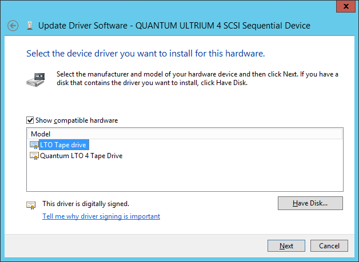Close the Update Driver Software window
359x262 pixels.
tap(346, 6)
